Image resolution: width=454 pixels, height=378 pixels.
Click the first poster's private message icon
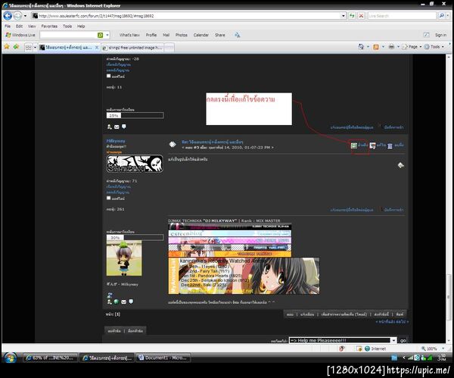click(x=124, y=127)
